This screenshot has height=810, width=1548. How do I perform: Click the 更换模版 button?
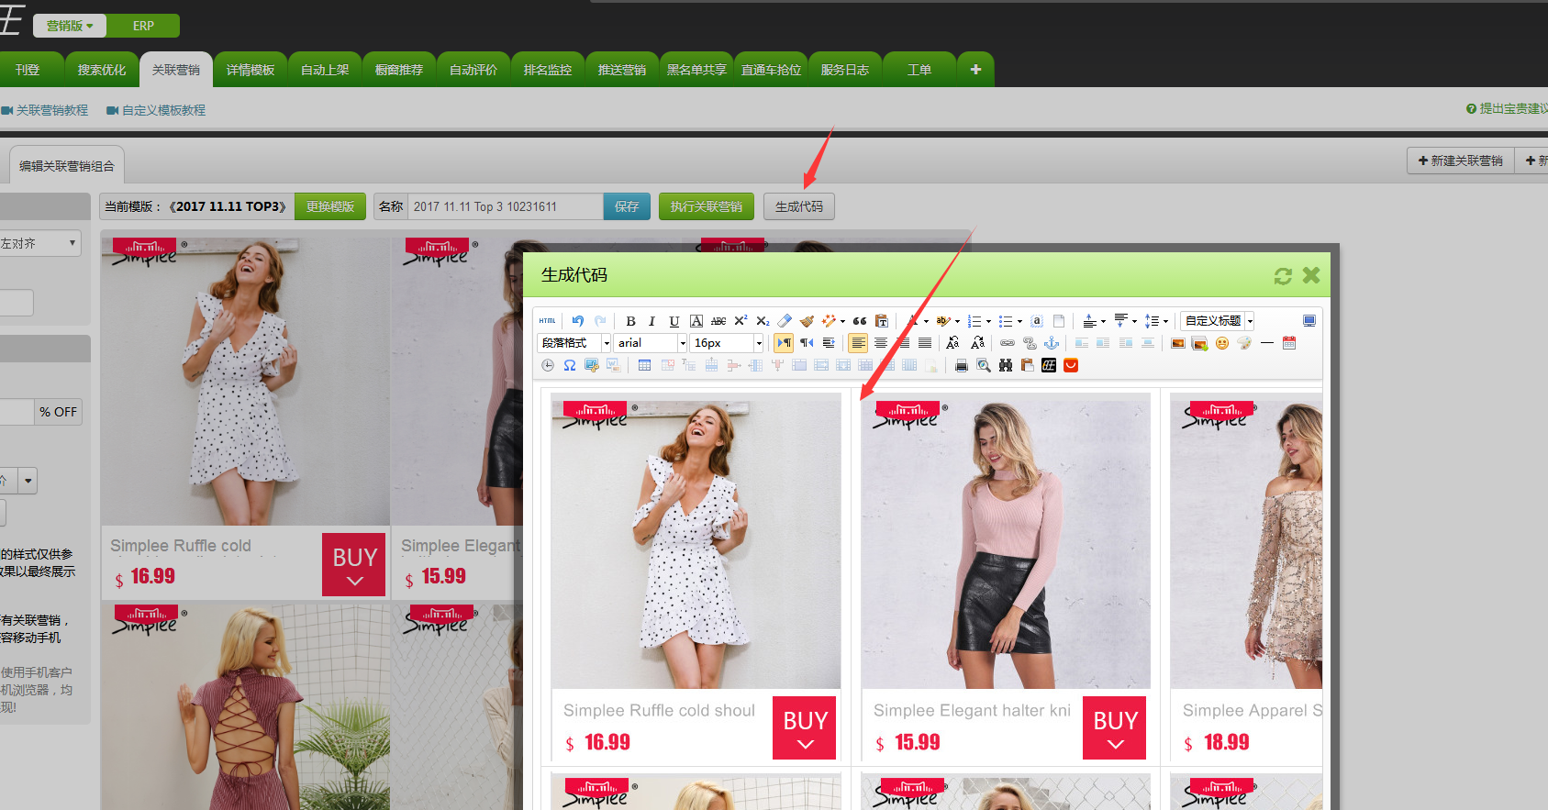click(x=330, y=206)
